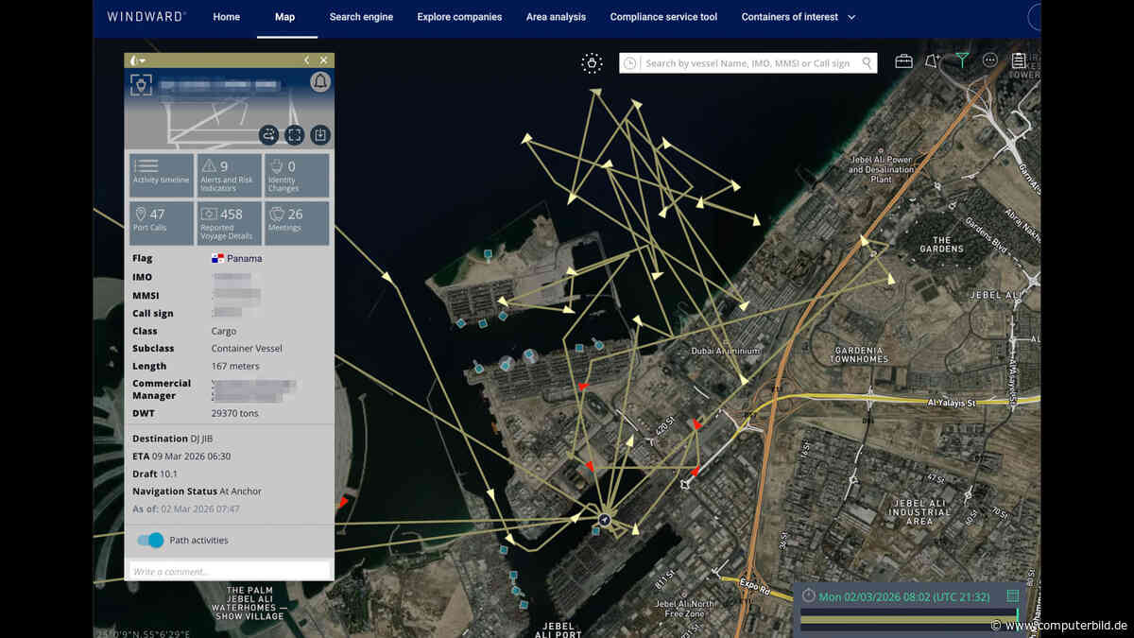Click the Panama flag value
1134x638 pixels.
coord(236,258)
